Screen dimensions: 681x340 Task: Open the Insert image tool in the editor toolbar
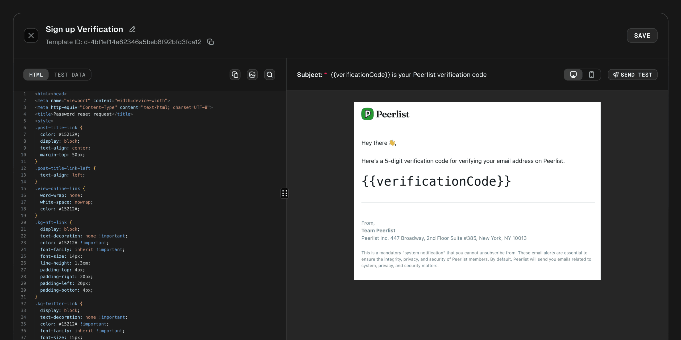click(x=252, y=75)
